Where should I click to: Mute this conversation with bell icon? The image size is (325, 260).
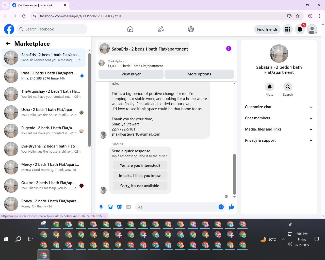[270, 87]
